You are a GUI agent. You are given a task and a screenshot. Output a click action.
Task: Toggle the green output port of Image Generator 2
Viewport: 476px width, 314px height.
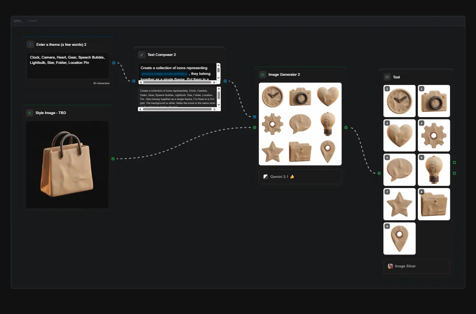click(x=347, y=127)
